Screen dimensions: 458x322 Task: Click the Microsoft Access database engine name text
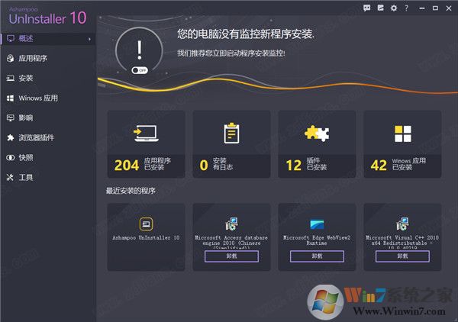pos(231,242)
